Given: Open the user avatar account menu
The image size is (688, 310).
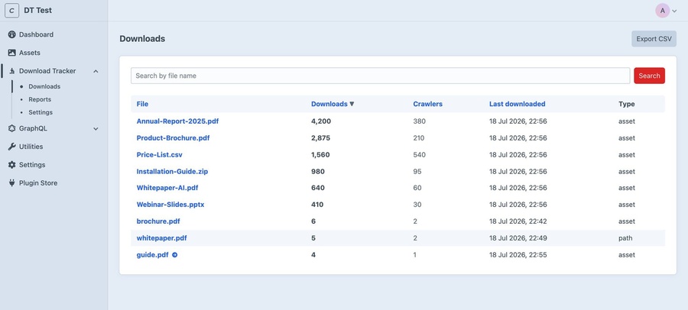Looking at the screenshot, I should tap(662, 11).
